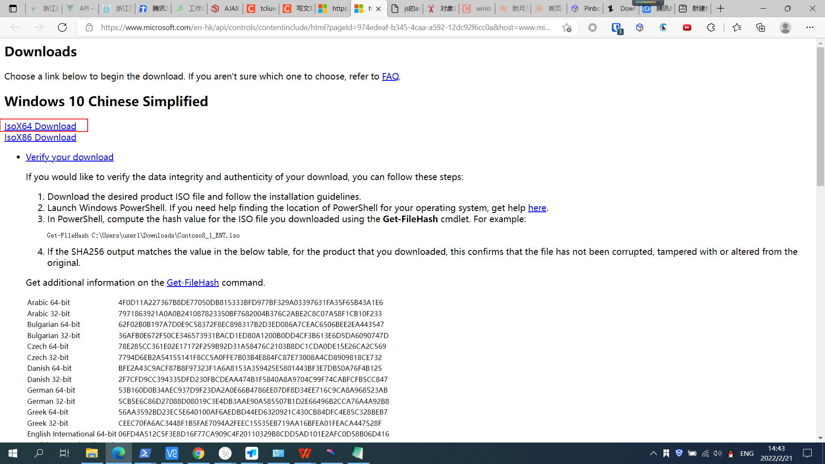This screenshot has height=464, width=825.
Task: Click the Windows Search taskbar icon
Action: coord(37,453)
